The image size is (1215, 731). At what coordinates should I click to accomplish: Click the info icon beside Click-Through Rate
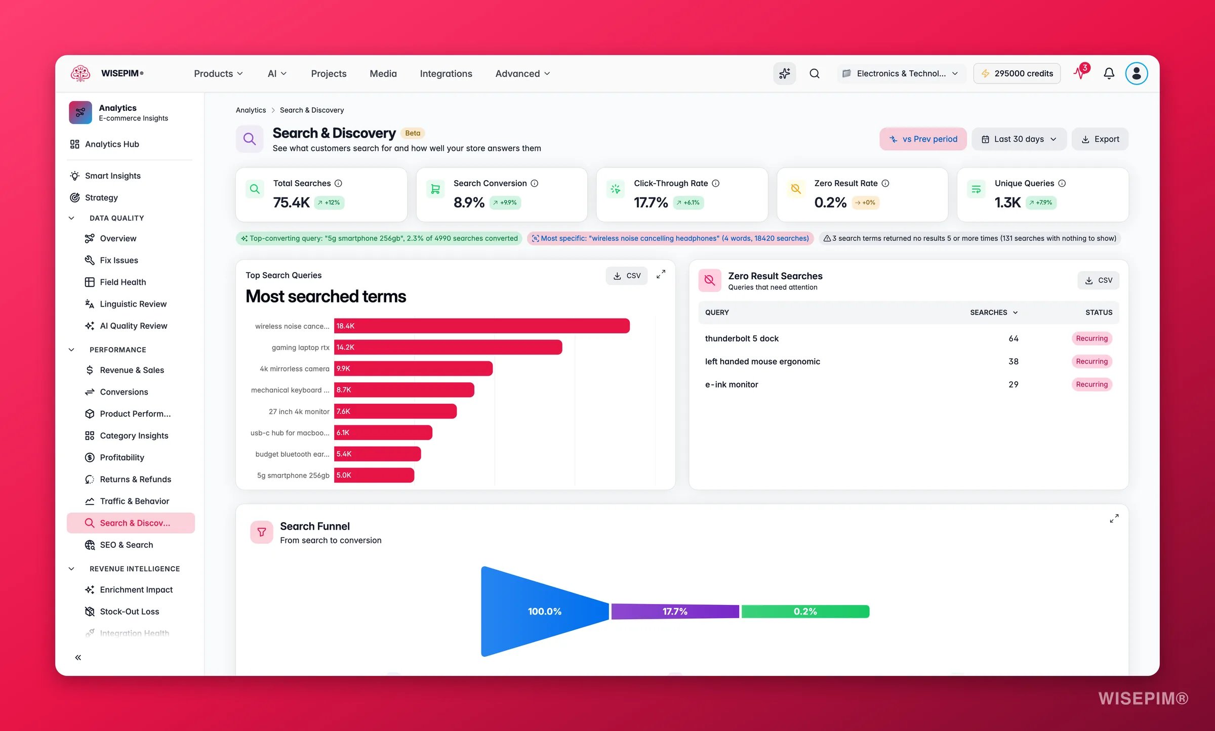(x=715, y=183)
